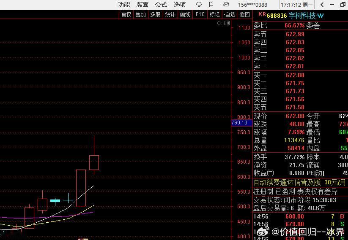Select the 卖一 price 672.01
Viewport: 348px width, 240px height.
(x=295, y=66)
